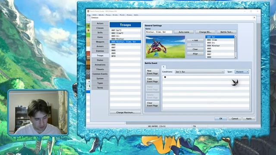Screen dimensions: 276x155
Task: Switch to the Items tab
Action: coord(100,37)
